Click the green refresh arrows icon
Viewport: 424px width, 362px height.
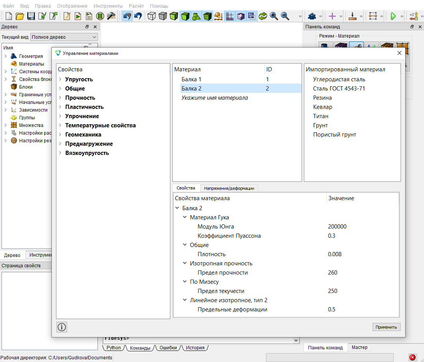[263, 16]
